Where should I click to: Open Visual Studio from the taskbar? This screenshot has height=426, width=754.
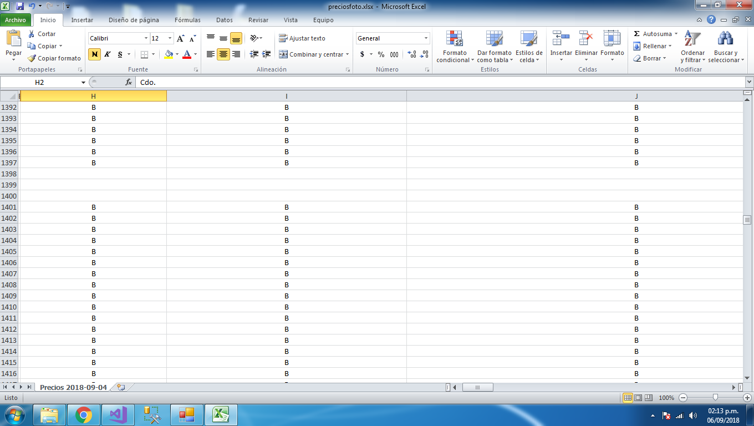click(118, 415)
